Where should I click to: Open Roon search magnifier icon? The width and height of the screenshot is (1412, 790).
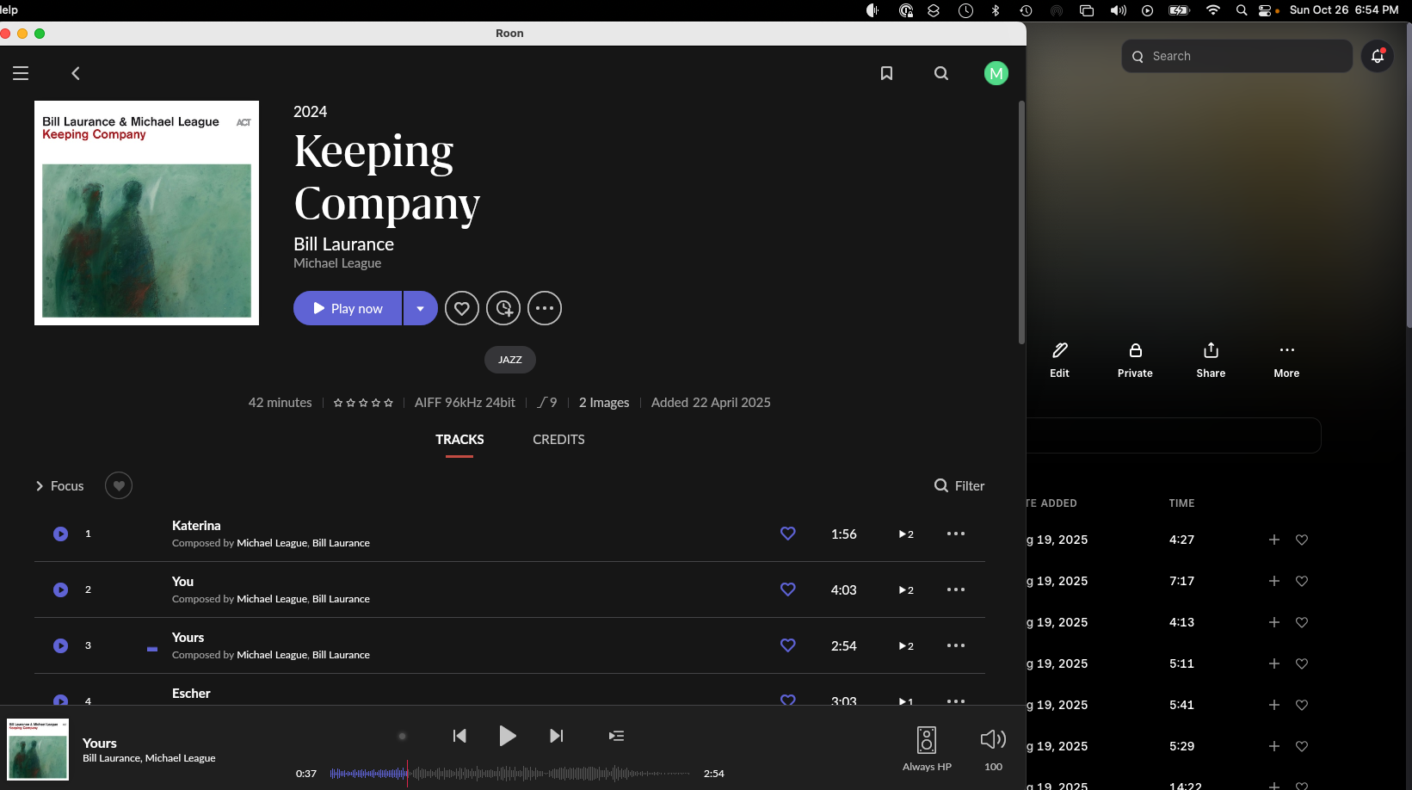(941, 73)
